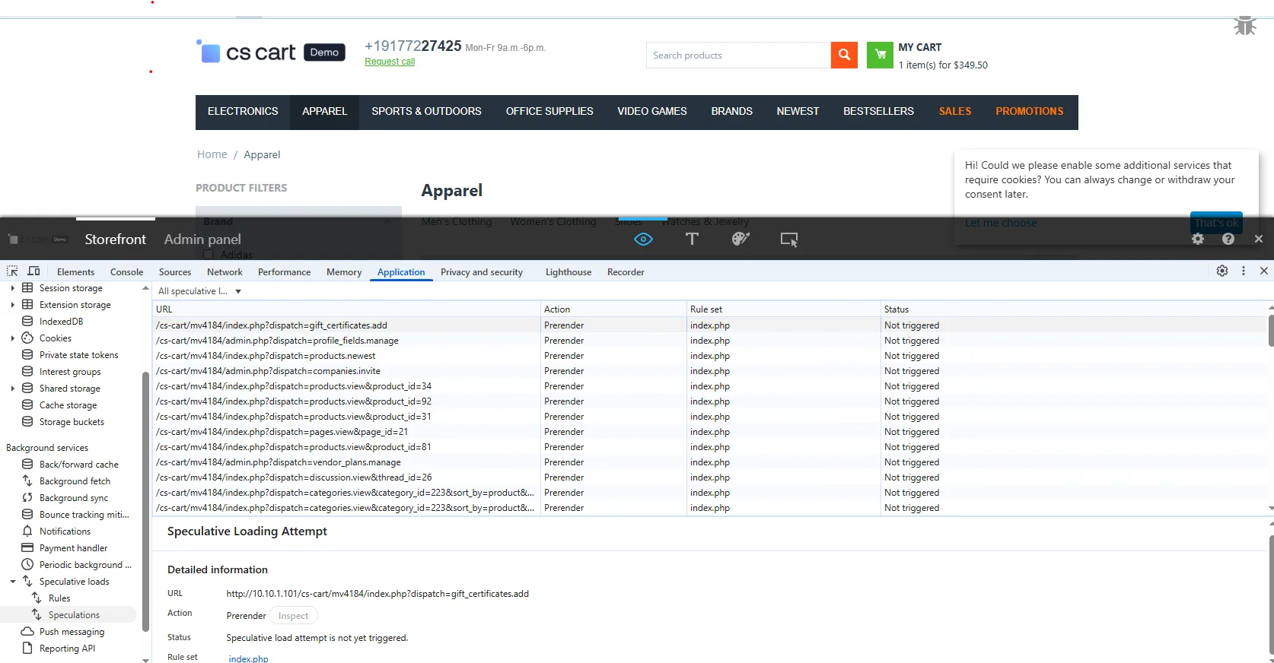
Task: Toggle the preview eye icon
Action: point(643,240)
